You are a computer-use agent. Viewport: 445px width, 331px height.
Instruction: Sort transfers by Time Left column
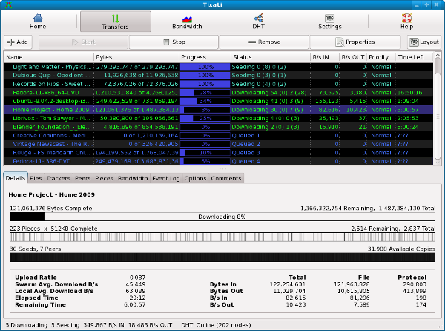(412, 56)
